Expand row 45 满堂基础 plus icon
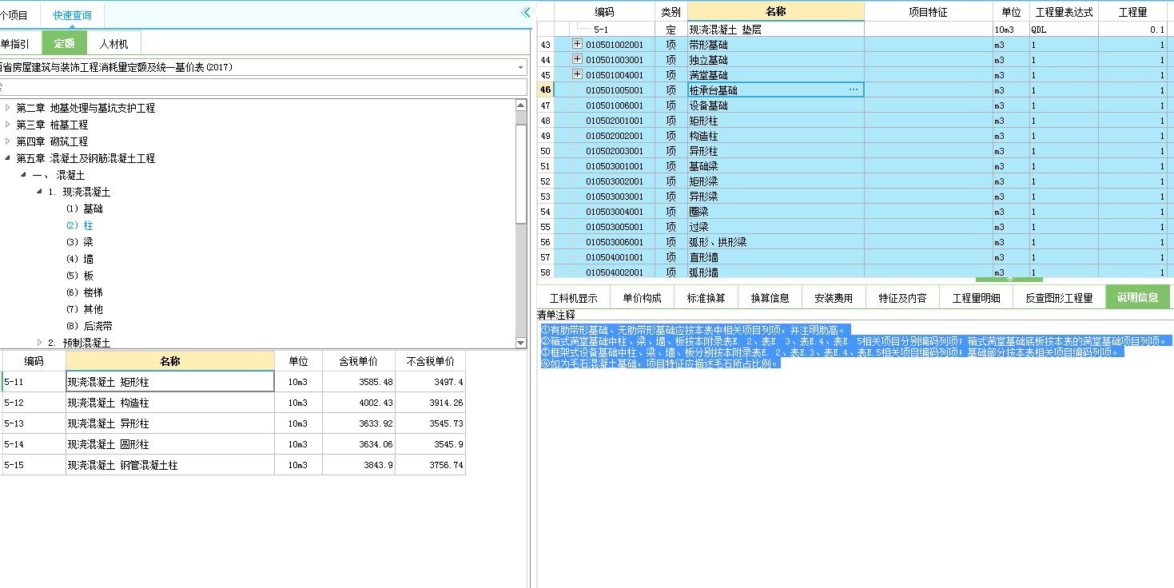The image size is (1174, 588). click(577, 74)
